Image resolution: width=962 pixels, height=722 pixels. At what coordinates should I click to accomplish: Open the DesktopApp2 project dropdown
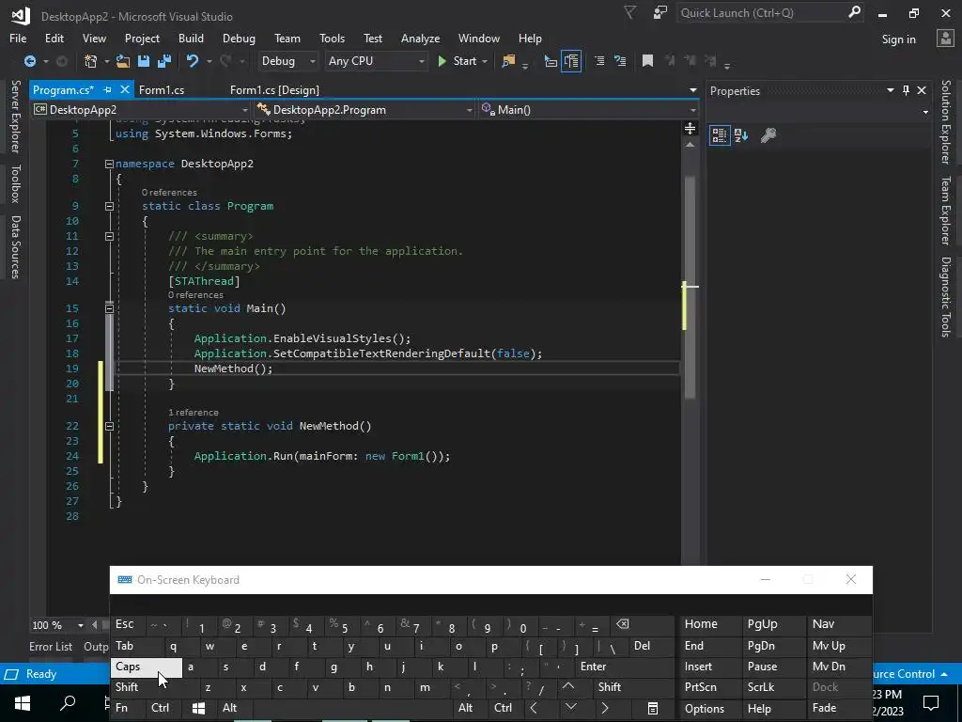click(141, 110)
